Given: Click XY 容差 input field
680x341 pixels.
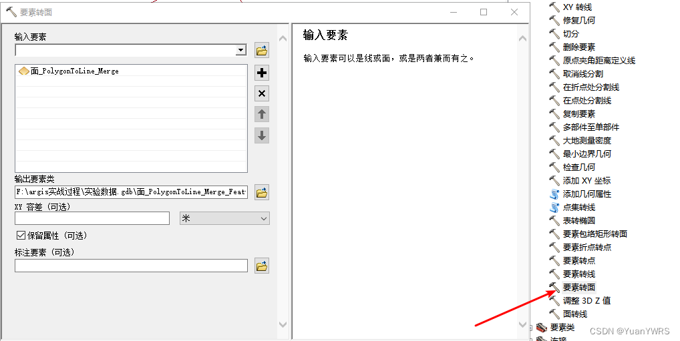Looking at the screenshot, I should coord(92,218).
